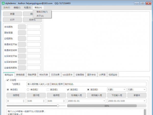This screenshot has height=115, width=153.
Task: Open the 2000-01-01 date dropdown
Action: [x=105, y=101]
